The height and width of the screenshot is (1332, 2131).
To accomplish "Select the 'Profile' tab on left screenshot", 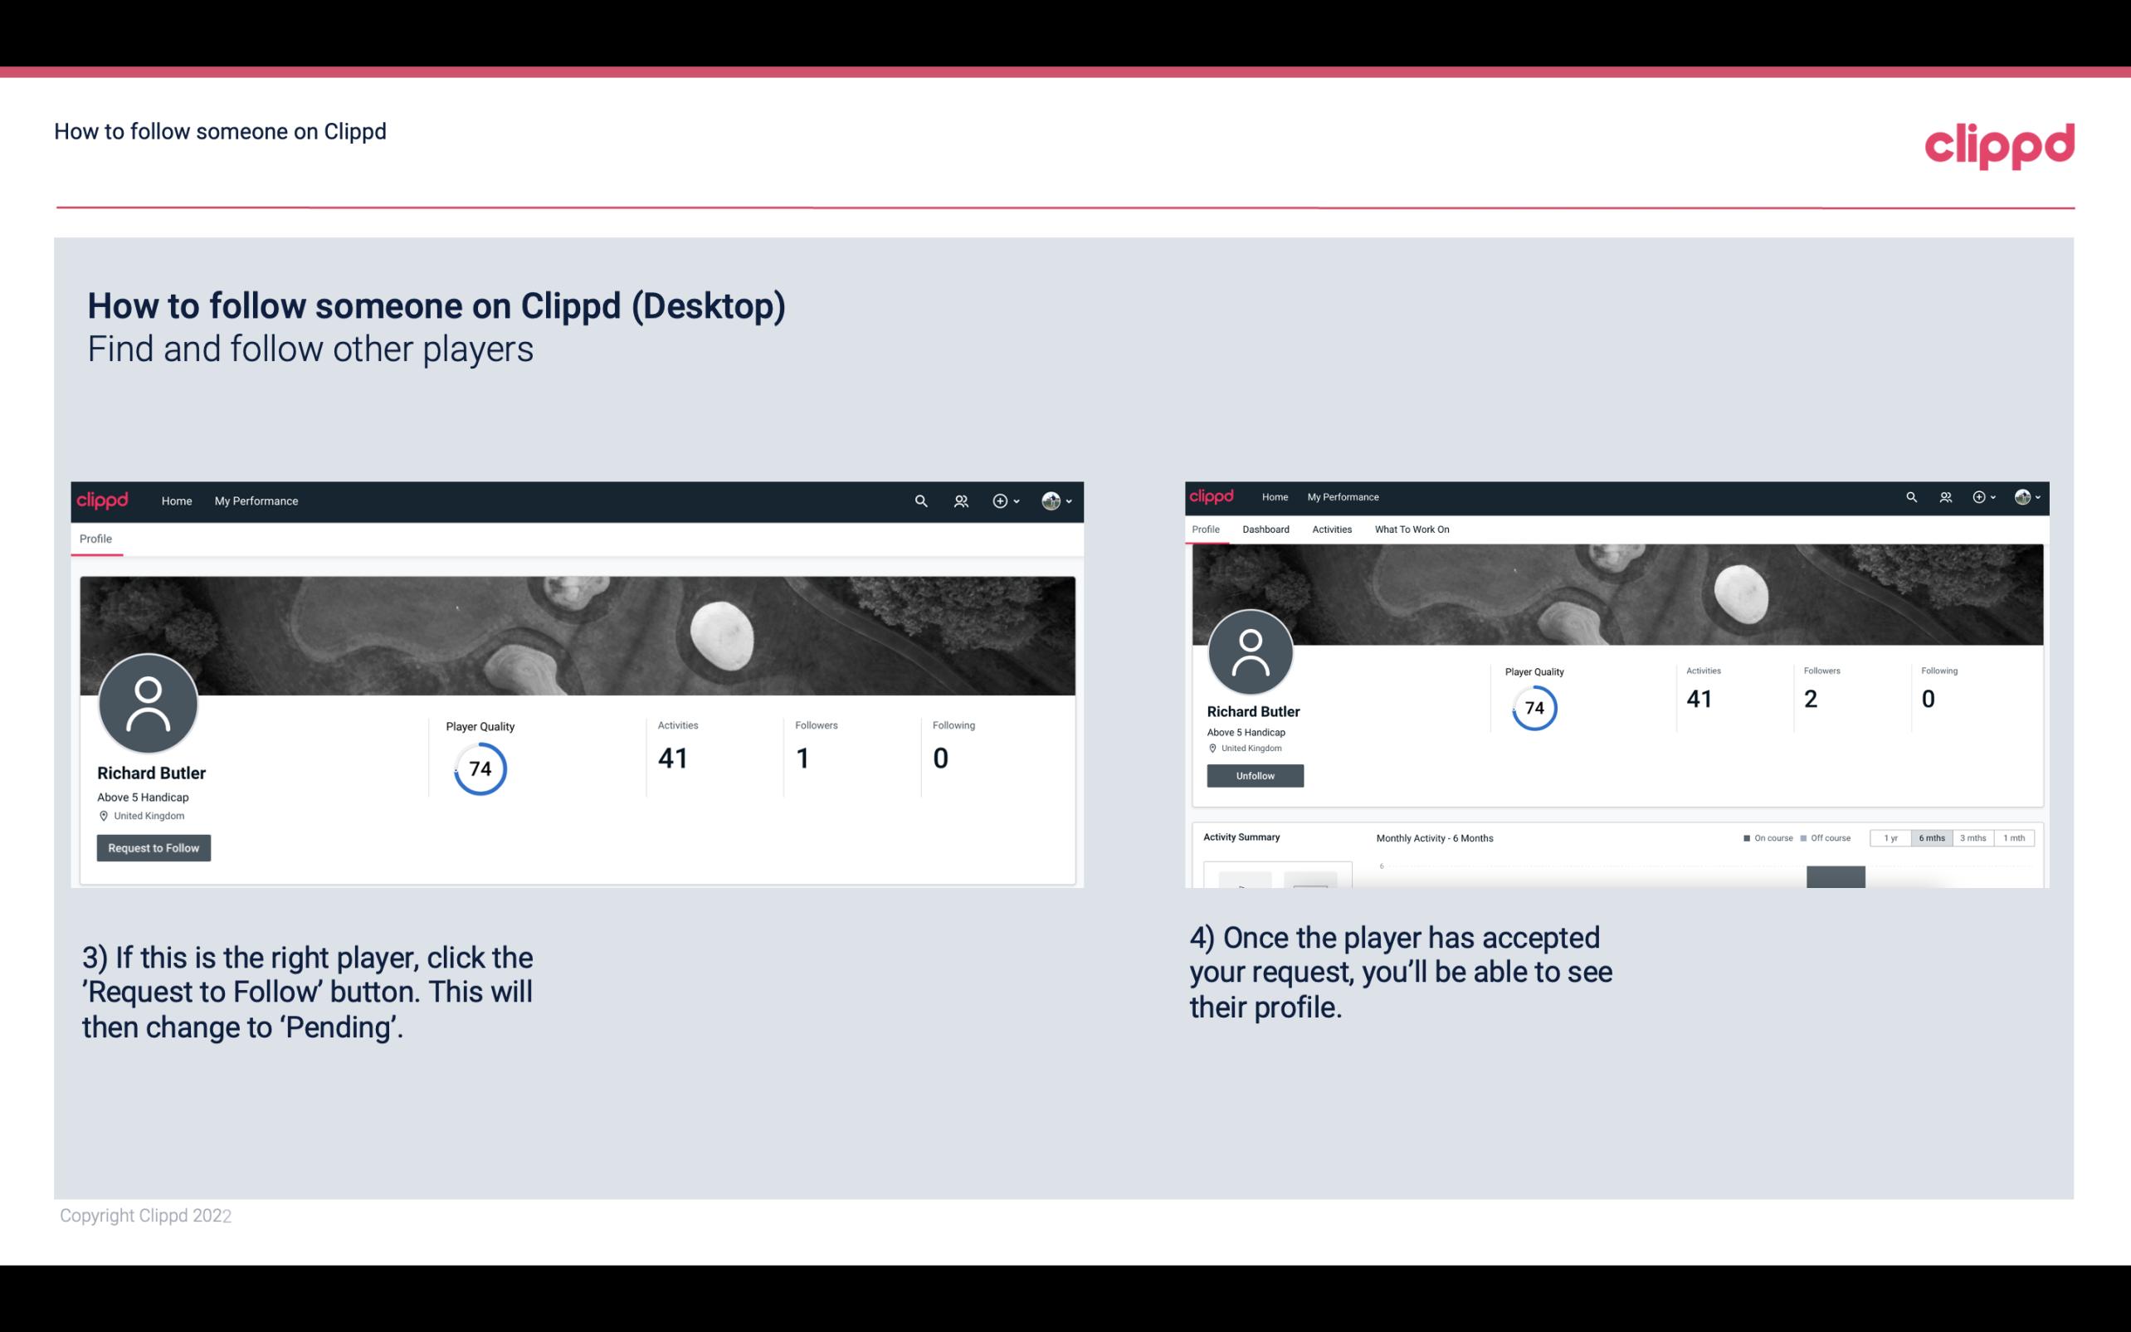I will [95, 539].
